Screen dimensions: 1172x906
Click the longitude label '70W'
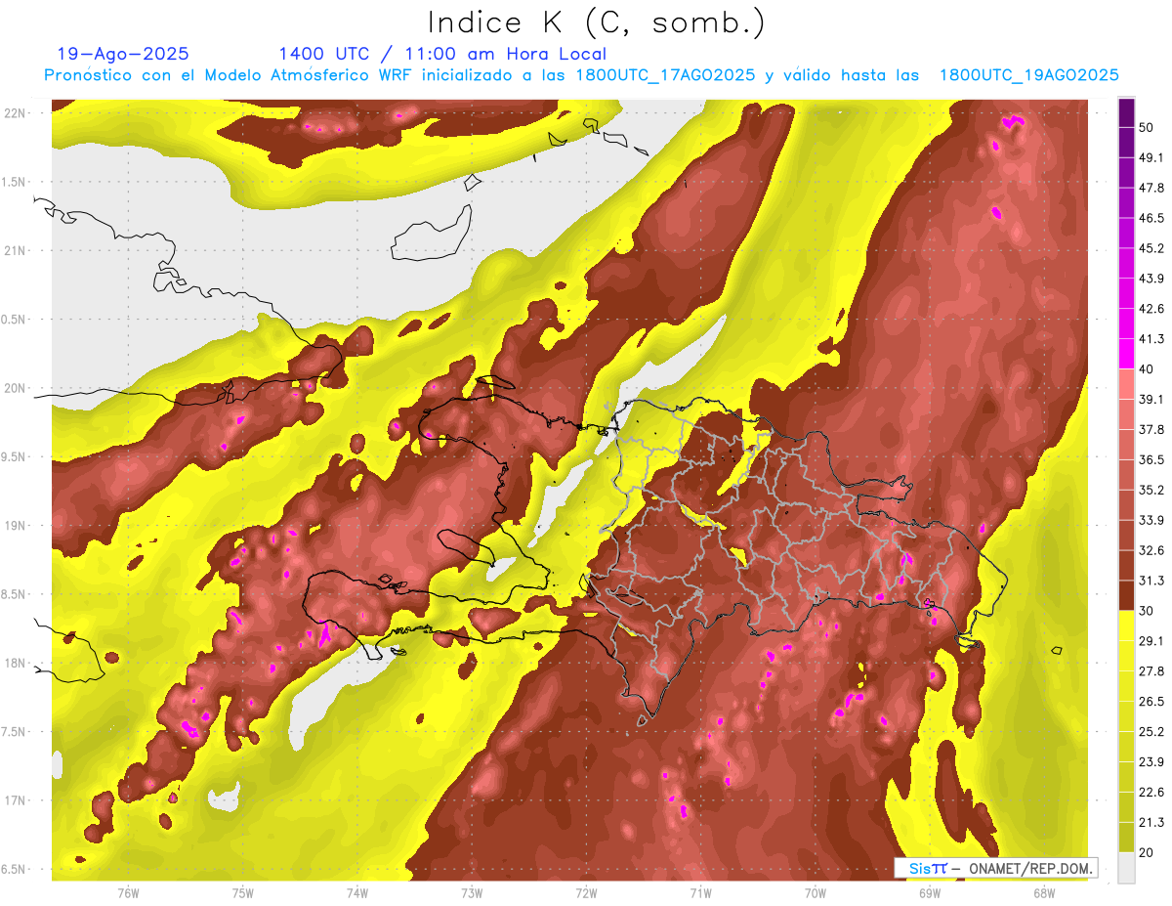point(816,892)
